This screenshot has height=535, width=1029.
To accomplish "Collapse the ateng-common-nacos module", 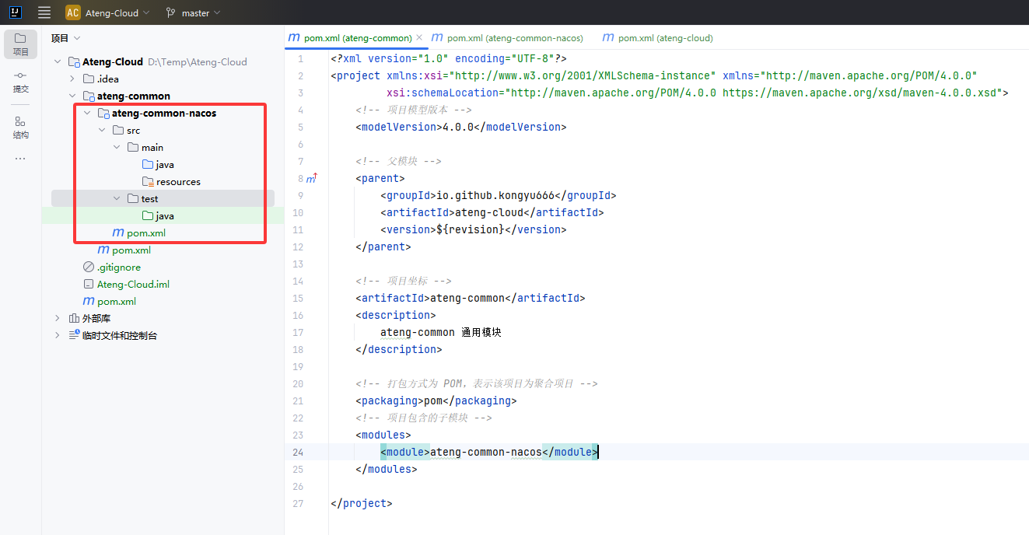I will 87,113.
